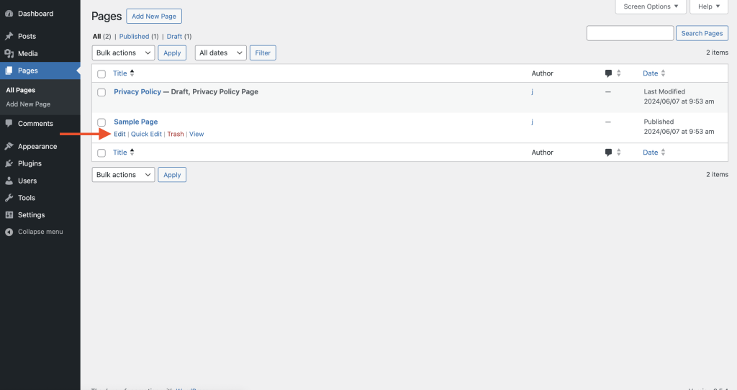Viewport: 737px width, 390px height.
Task: Click View under Sample Page
Action: point(196,134)
